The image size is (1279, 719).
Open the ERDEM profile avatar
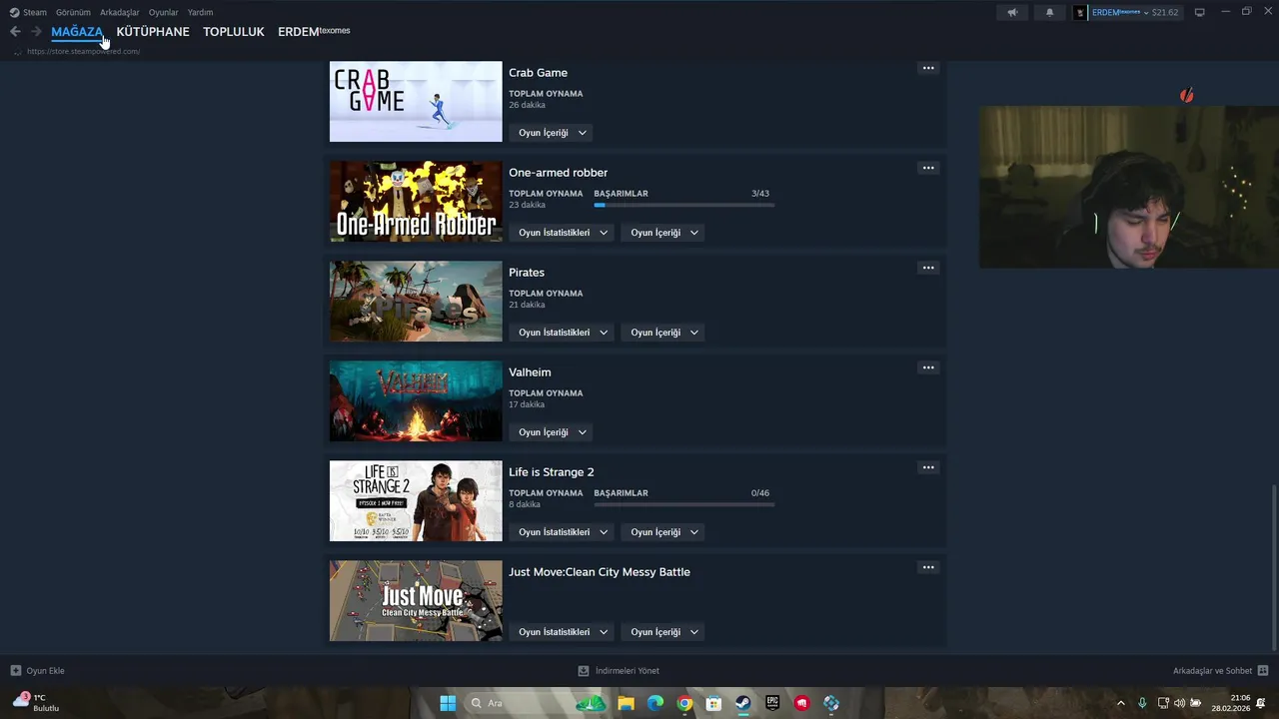pyautogui.click(x=1080, y=12)
